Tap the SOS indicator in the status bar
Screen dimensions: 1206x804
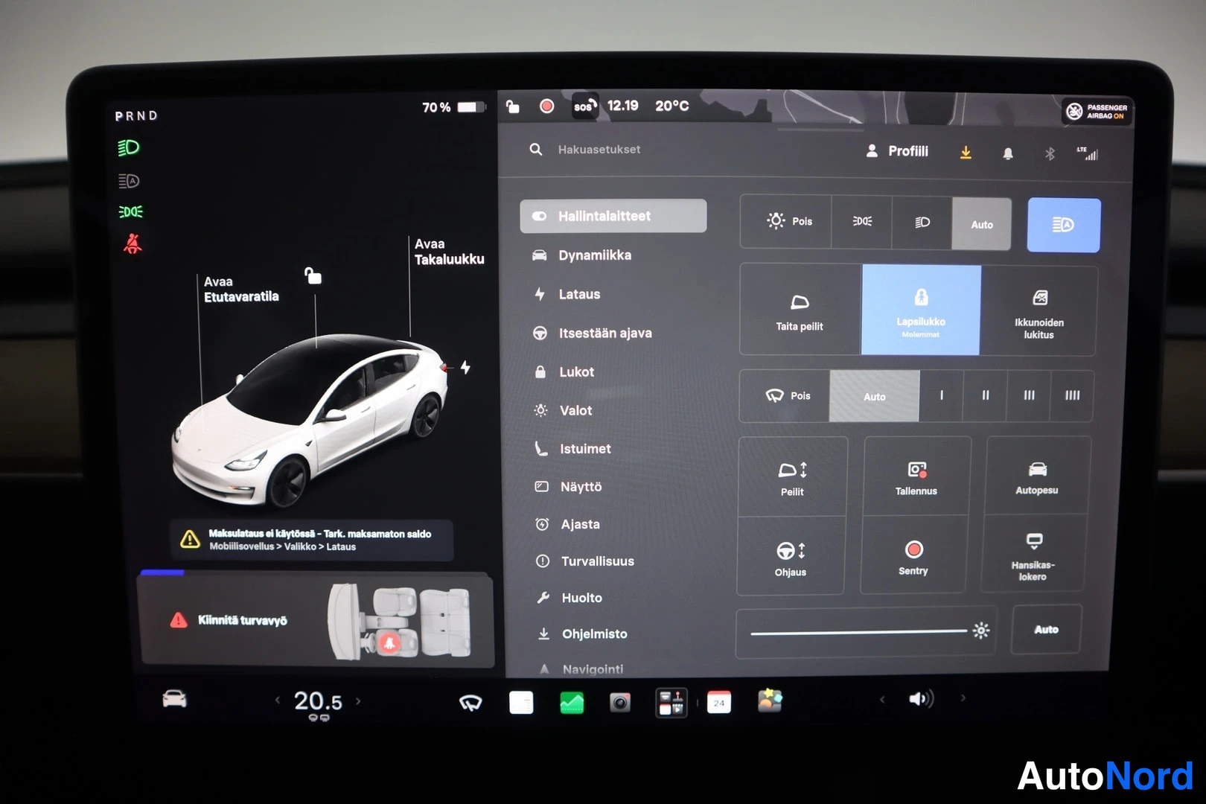[585, 106]
